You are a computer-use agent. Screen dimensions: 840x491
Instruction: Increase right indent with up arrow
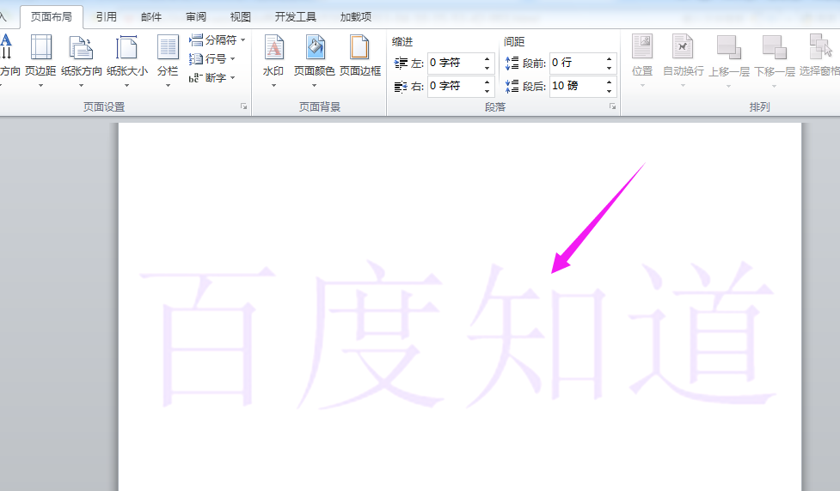pos(487,82)
